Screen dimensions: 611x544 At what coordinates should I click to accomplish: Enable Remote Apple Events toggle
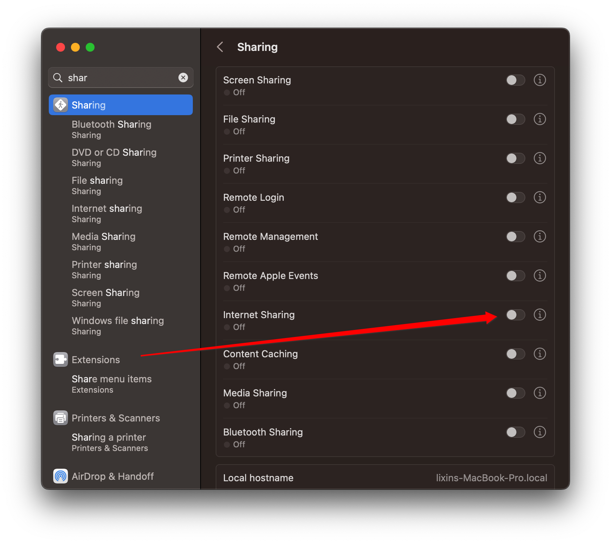coord(515,276)
